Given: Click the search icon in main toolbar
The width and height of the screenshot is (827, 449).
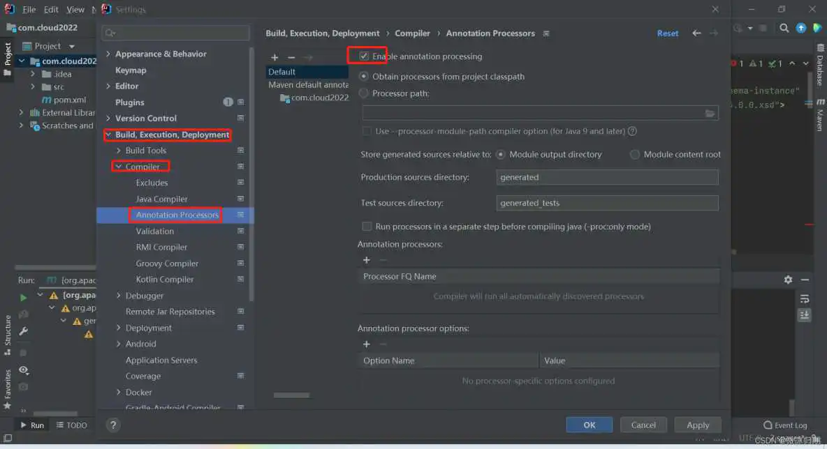Looking at the screenshot, I should click(784, 28).
